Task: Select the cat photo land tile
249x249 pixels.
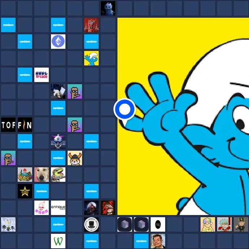Action: click(x=58, y=91)
